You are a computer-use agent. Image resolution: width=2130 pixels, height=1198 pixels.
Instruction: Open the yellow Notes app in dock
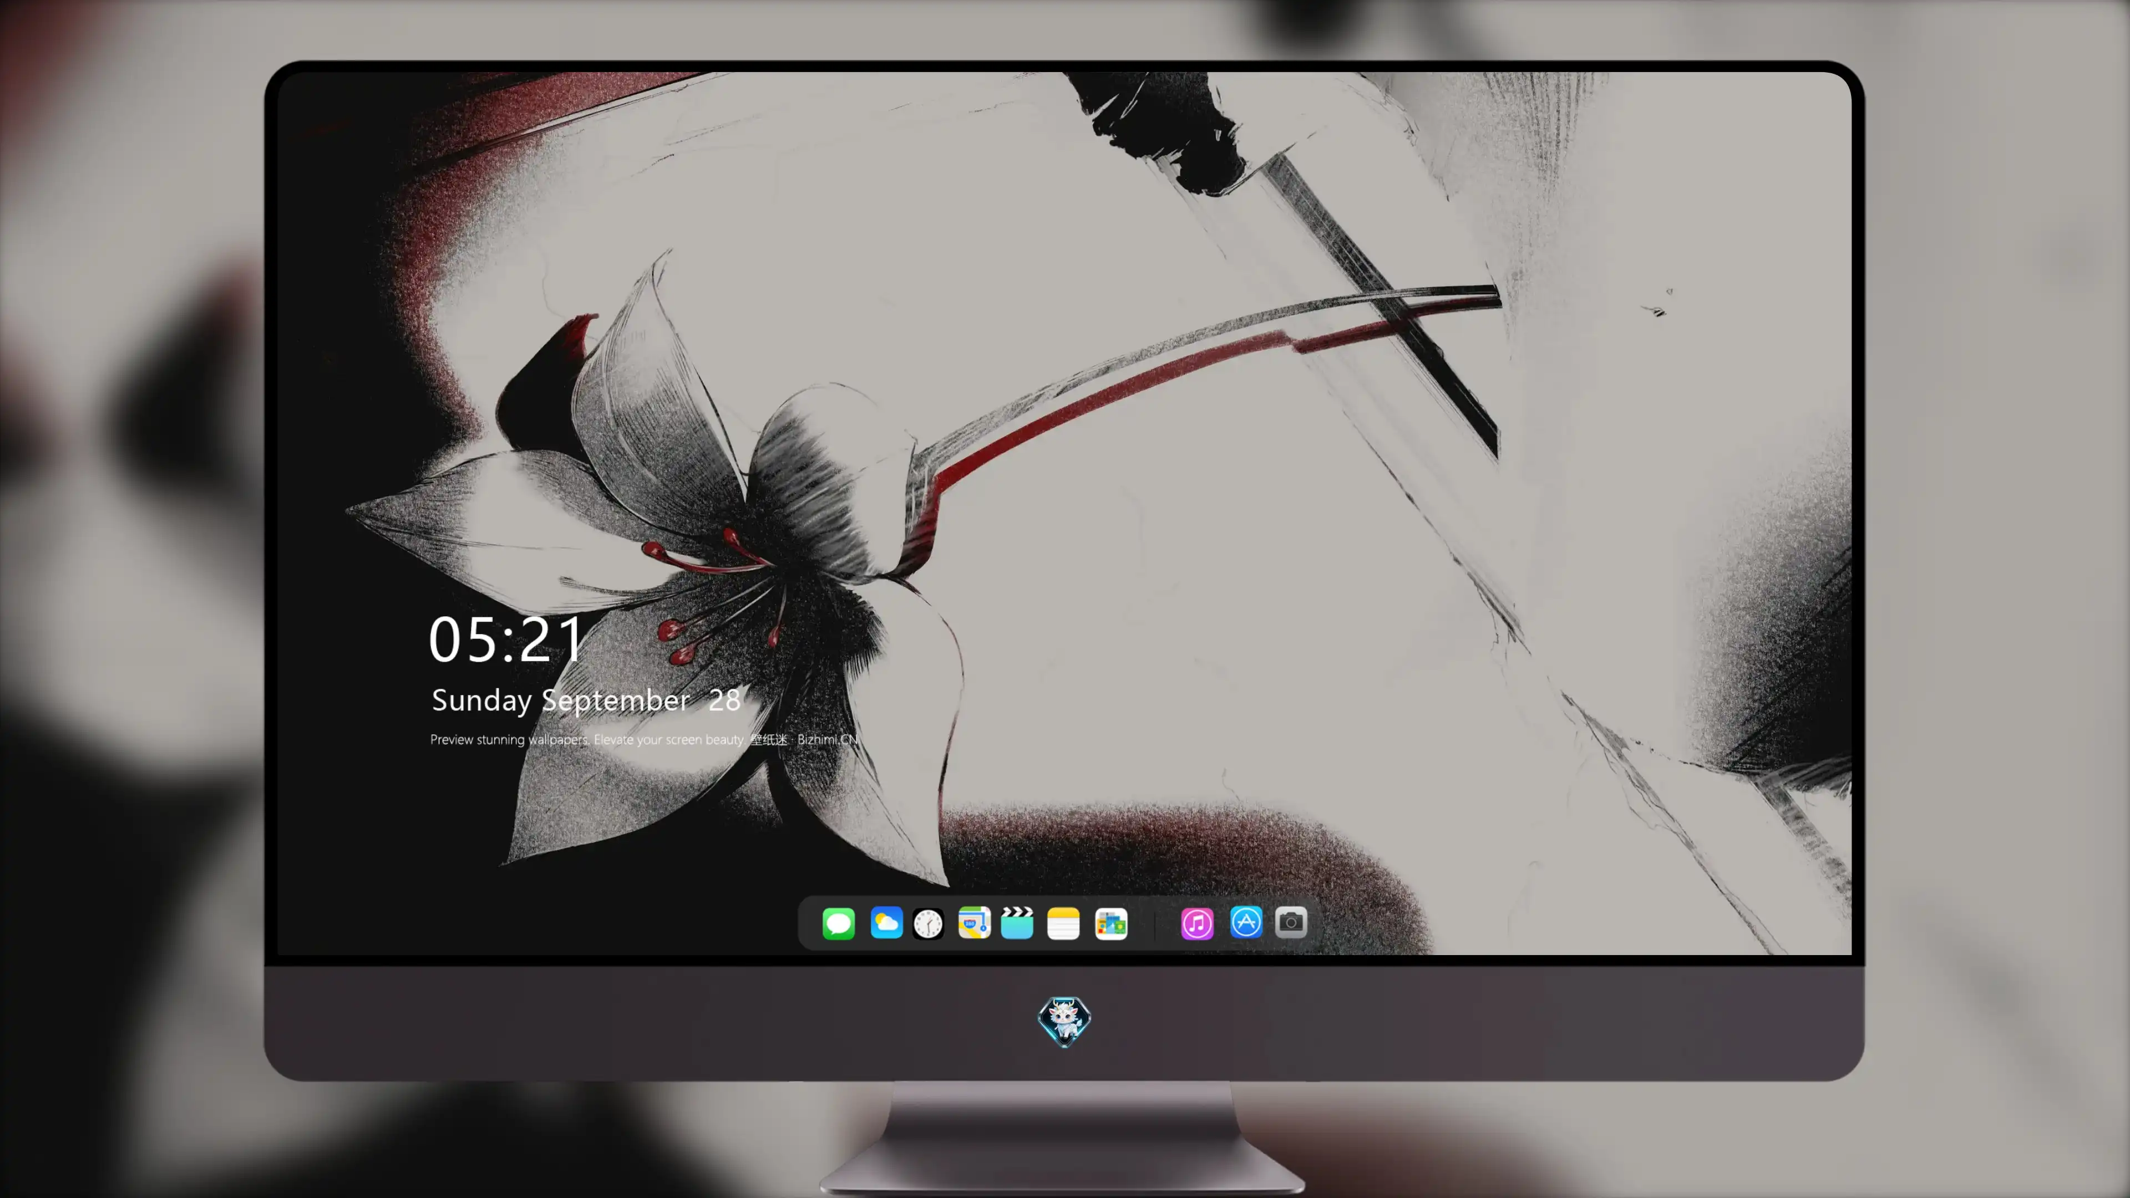tap(1063, 923)
